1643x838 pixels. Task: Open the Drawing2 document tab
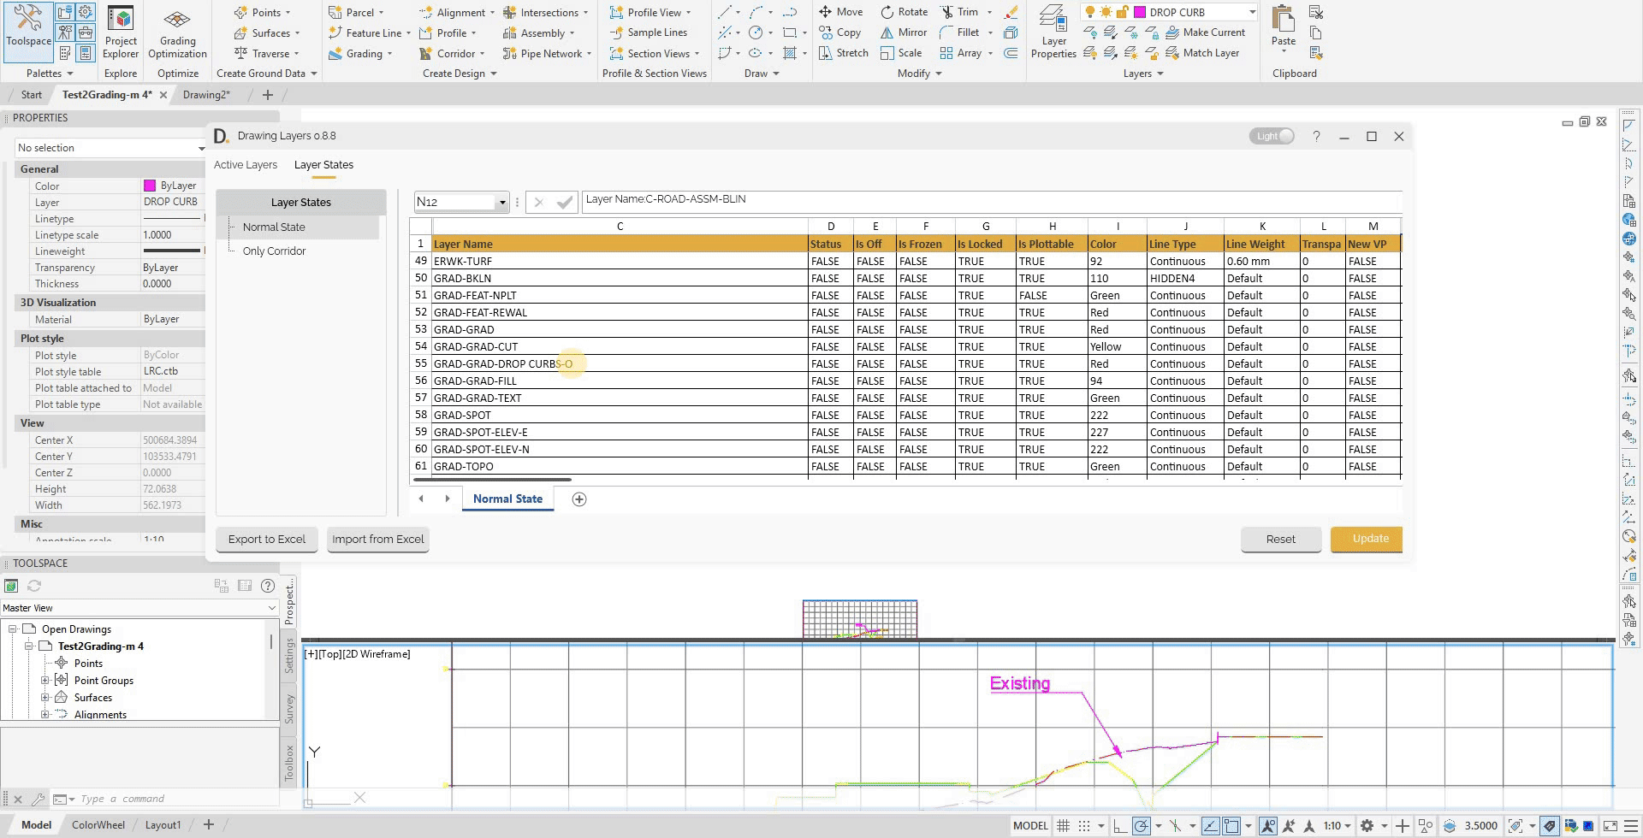(x=205, y=94)
